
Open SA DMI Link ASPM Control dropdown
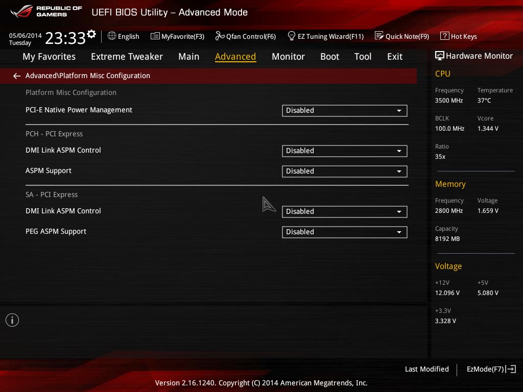click(345, 212)
